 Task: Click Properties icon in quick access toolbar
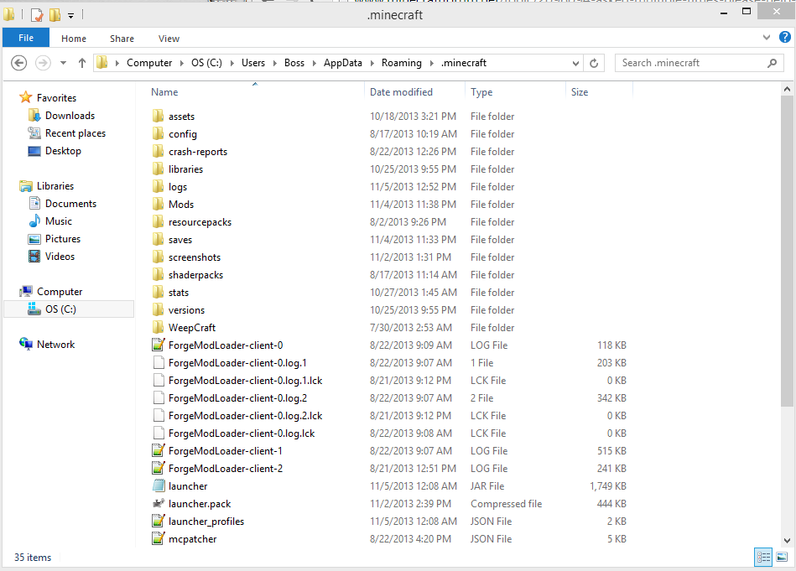(x=37, y=15)
